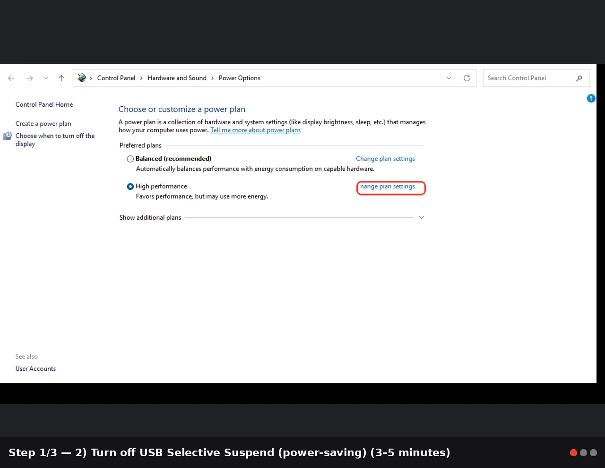Open the Hardware and Sound breadcrumb
This screenshot has height=468, width=605.
pos(177,78)
